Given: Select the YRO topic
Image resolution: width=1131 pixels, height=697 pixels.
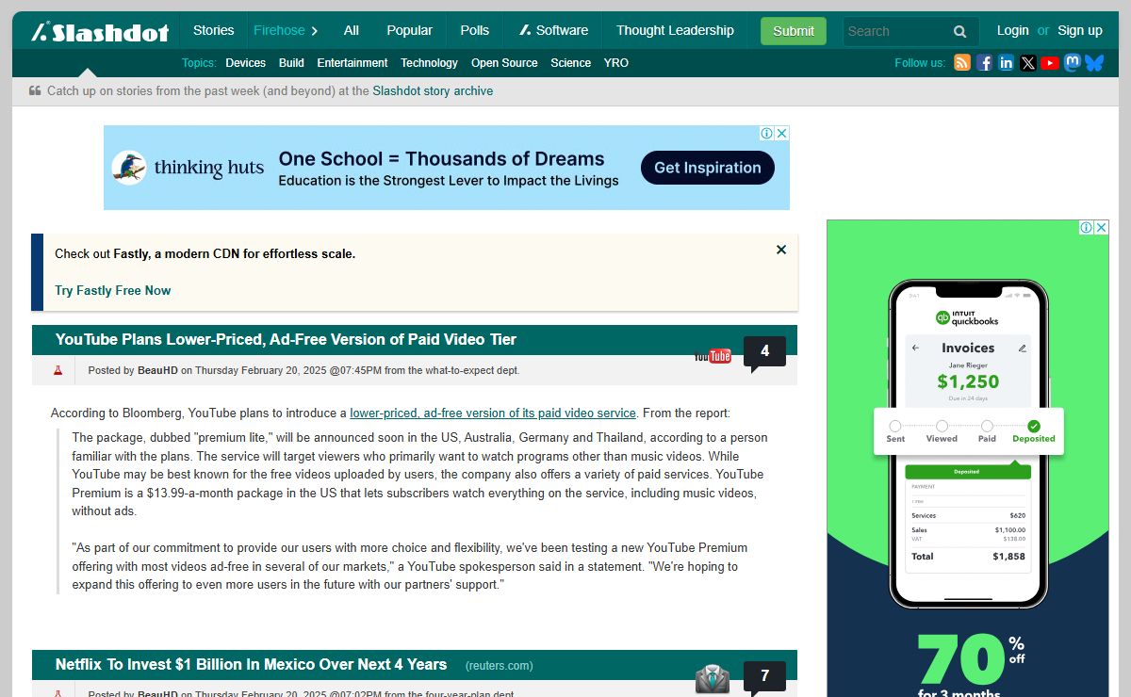Looking at the screenshot, I should [x=616, y=63].
